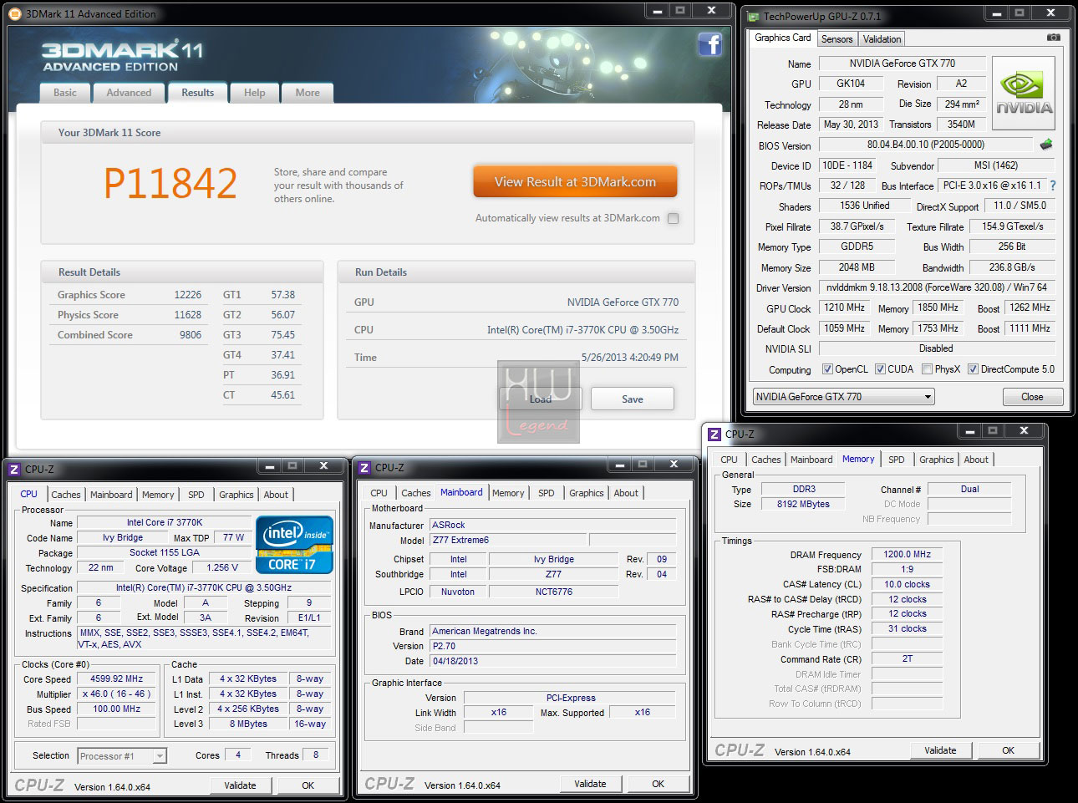Click the 3DMark 11 title bar app icon
Screen dimensions: 1078x803
coord(14,13)
